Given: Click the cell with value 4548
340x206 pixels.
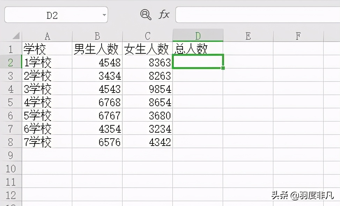Looking at the screenshot, I should coord(97,62).
